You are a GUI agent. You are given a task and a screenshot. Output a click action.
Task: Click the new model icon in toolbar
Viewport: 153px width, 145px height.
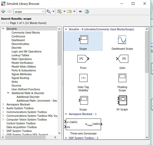pos(59,12)
